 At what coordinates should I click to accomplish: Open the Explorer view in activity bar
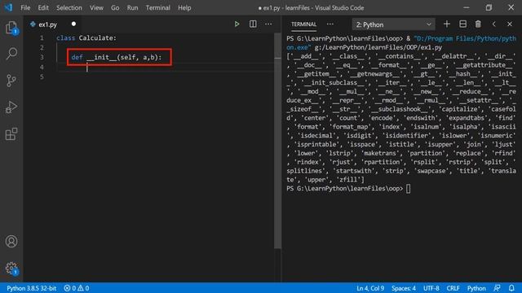pyautogui.click(x=11, y=27)
